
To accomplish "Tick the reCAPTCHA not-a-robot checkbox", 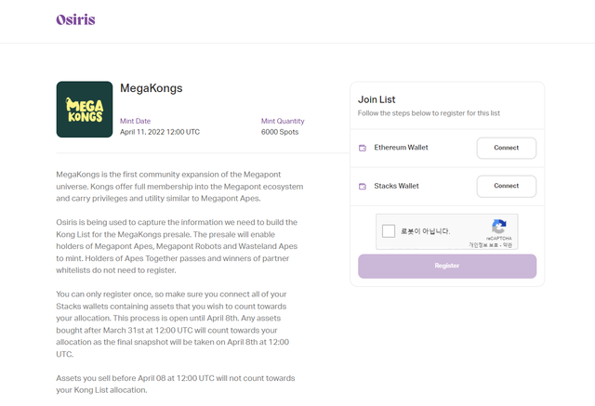I will pos(389,230).
